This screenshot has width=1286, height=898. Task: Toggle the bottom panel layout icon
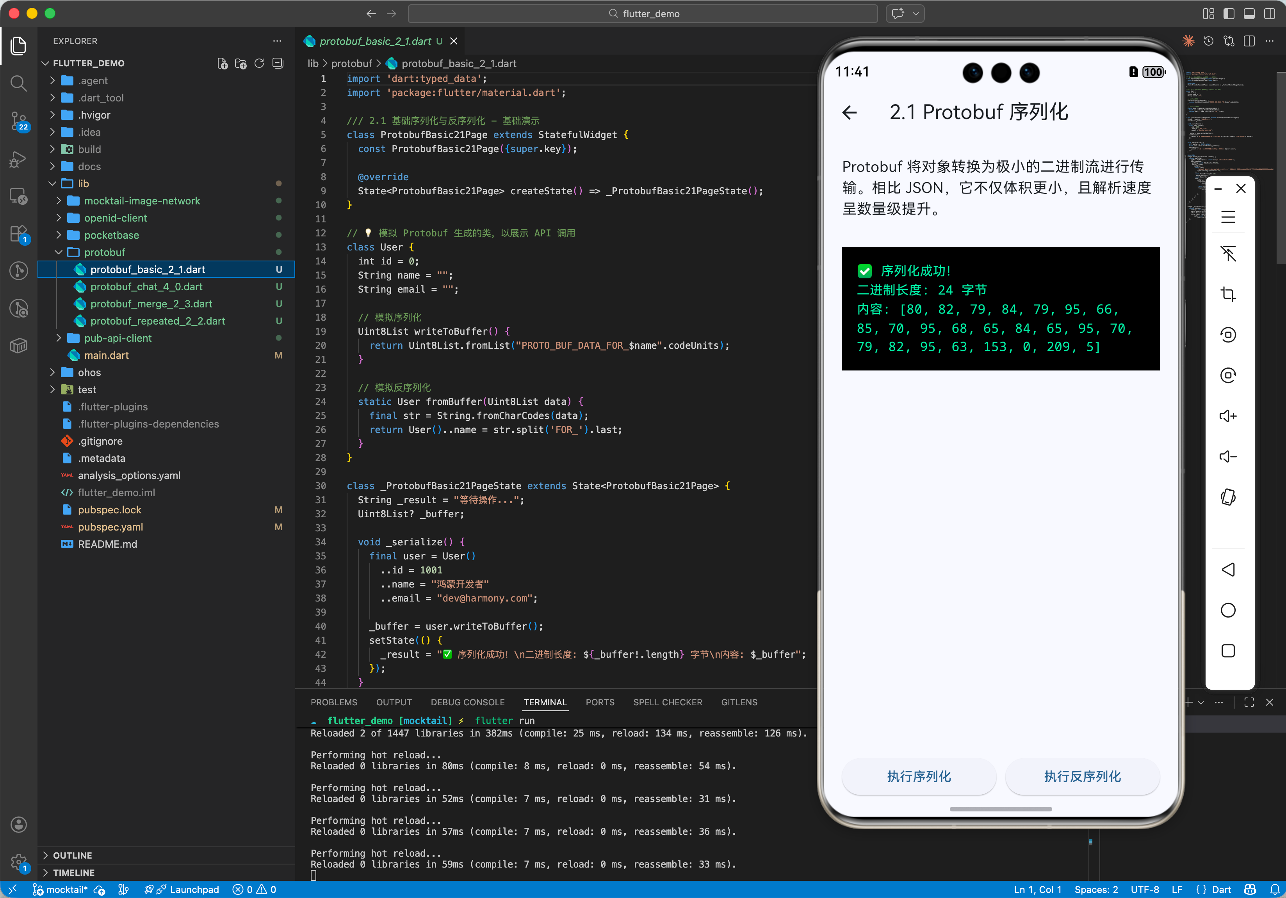pos(1249,13)
